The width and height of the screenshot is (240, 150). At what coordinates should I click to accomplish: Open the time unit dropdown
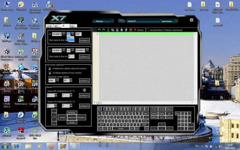coord(57,80)
